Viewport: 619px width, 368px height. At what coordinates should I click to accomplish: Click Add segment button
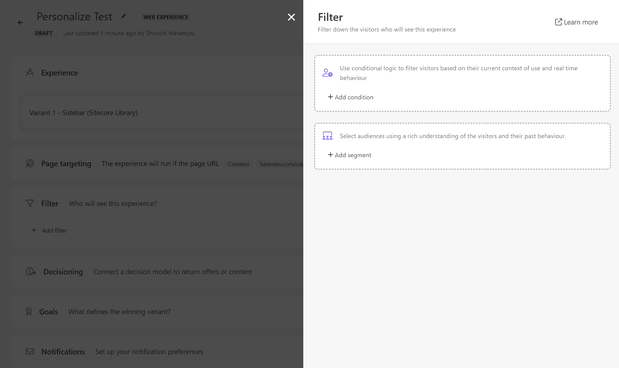click(x=349, y=155)
